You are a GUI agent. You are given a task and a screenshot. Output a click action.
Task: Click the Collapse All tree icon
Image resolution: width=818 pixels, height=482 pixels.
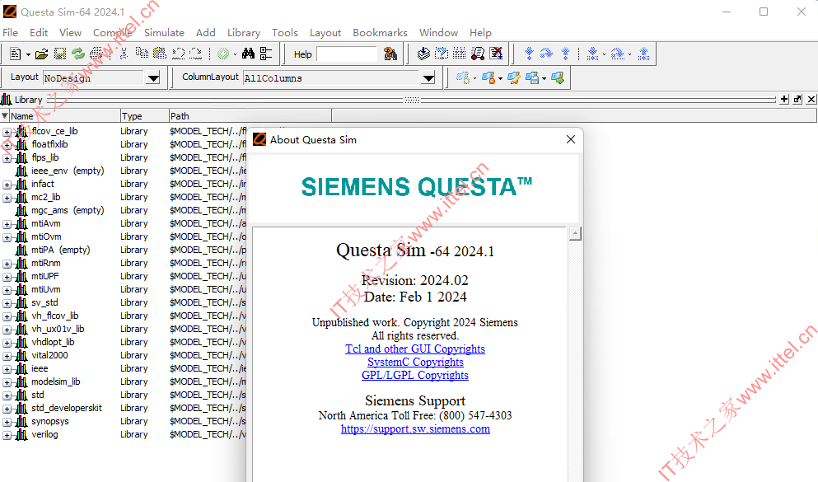coord(266,54)
